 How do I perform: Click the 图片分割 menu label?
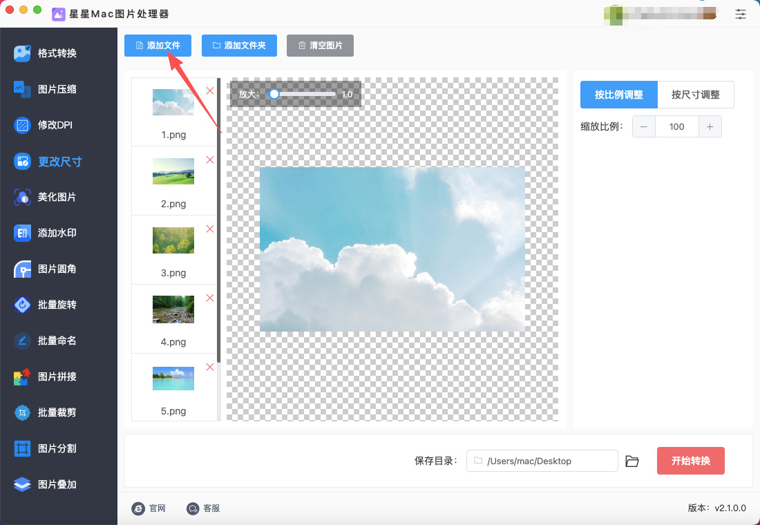57,448
